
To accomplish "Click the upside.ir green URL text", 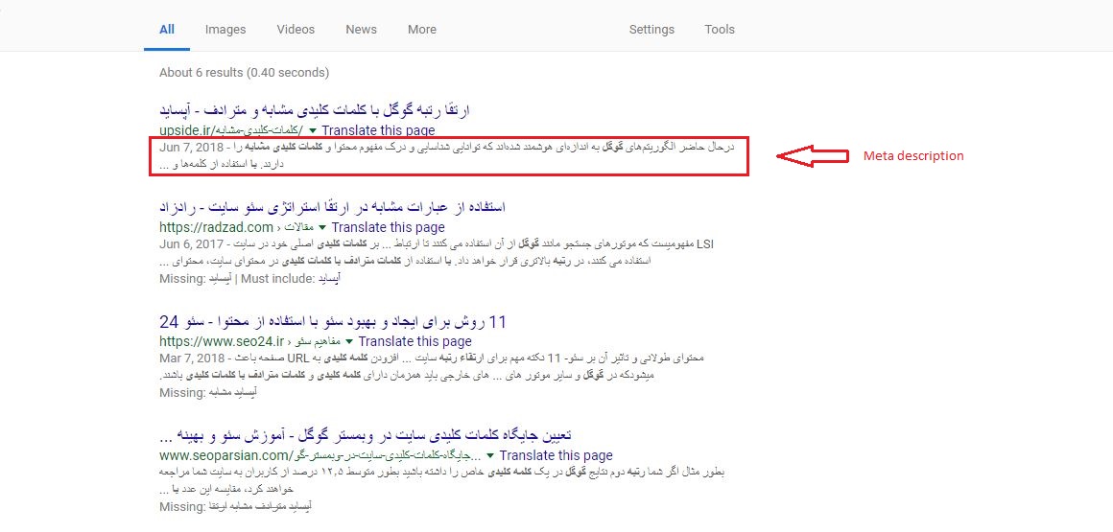I will (x=231, y=130).
